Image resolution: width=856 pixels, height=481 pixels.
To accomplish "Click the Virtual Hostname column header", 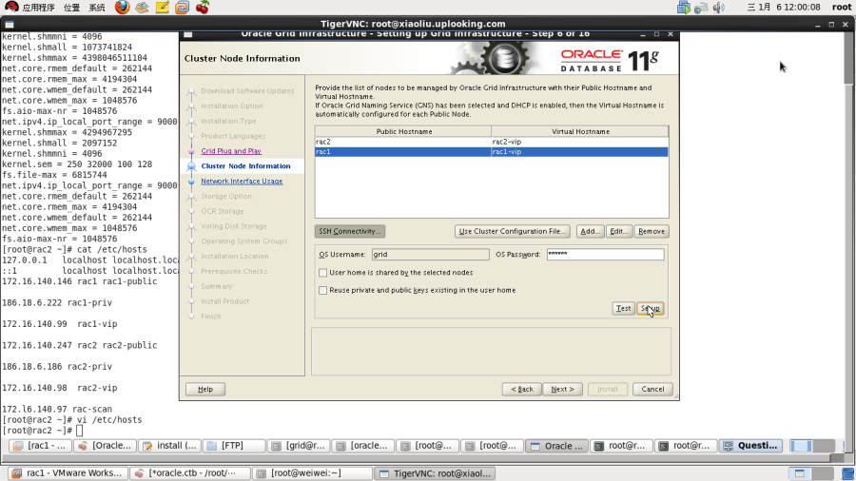I will [580, 131].
